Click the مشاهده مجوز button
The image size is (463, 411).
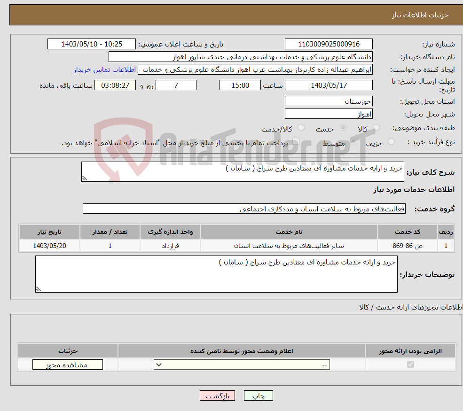click(68, 364)
